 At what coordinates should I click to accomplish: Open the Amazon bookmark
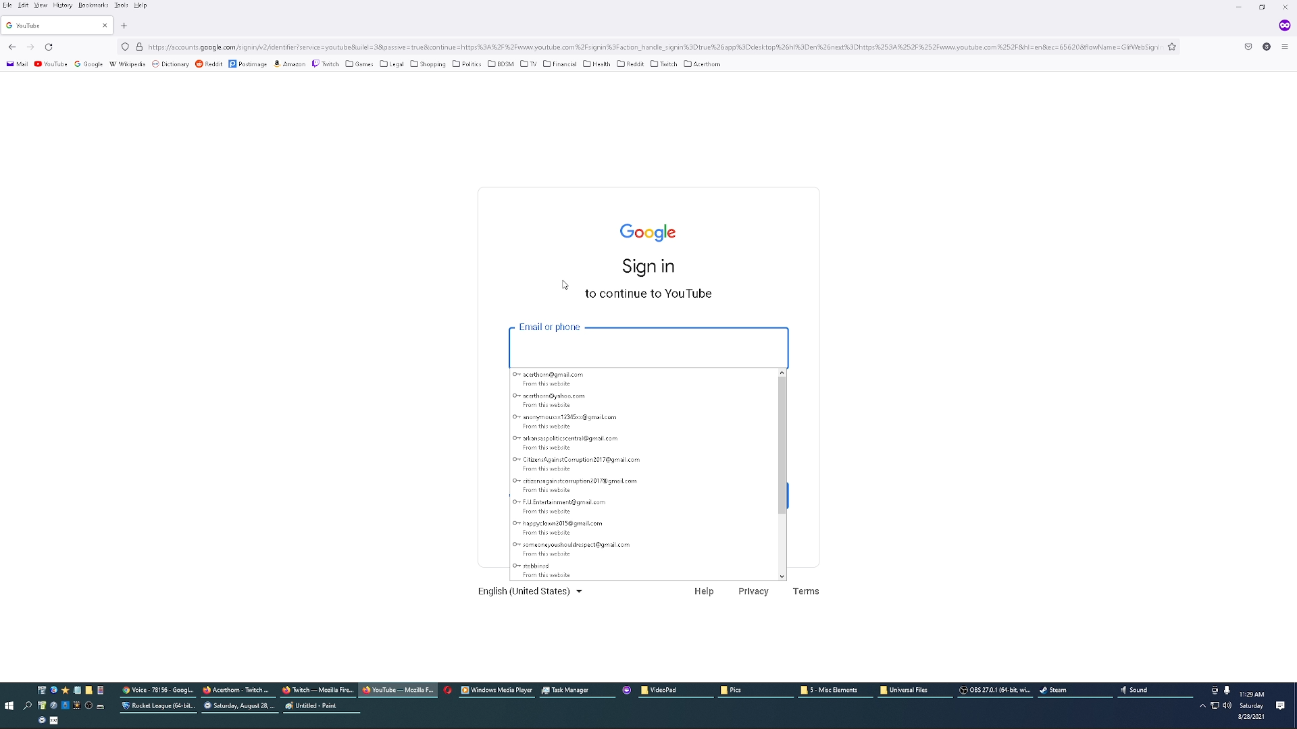[289, 64]
